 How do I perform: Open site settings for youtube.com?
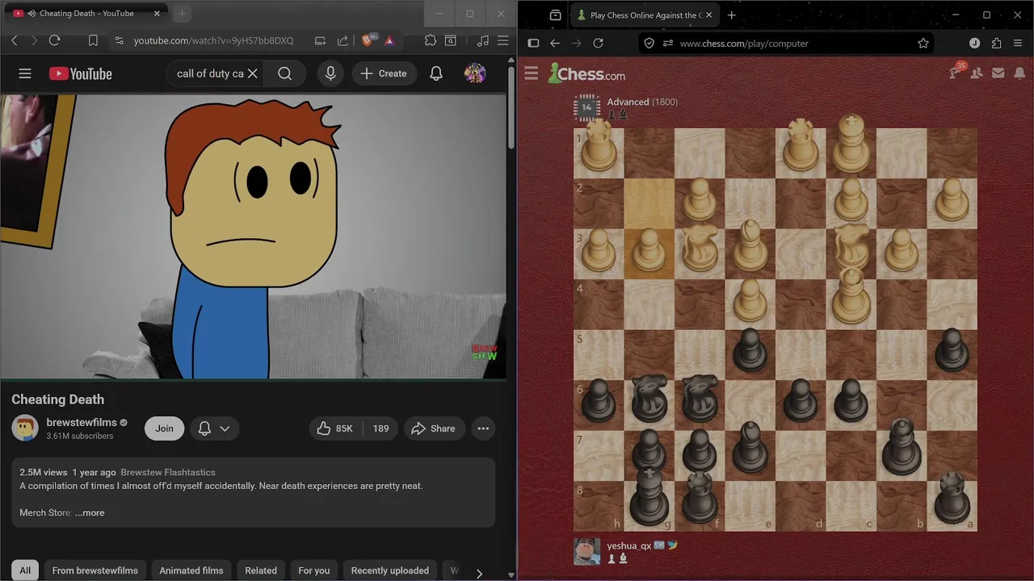119,40
